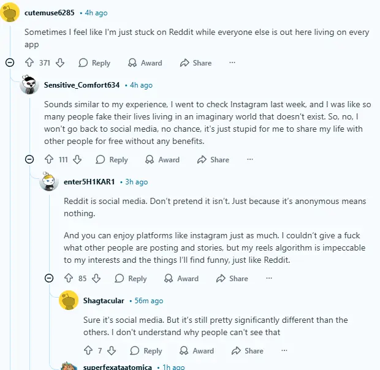Screen dimensions: 380x370
Task: Collapse cutemuse6285's comment thread
Action: pos(10,62)
